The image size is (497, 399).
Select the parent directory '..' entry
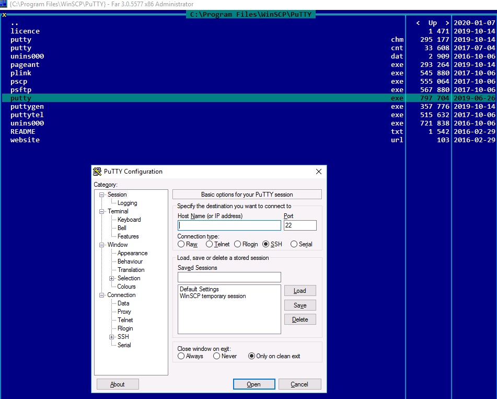coord(203,23)
